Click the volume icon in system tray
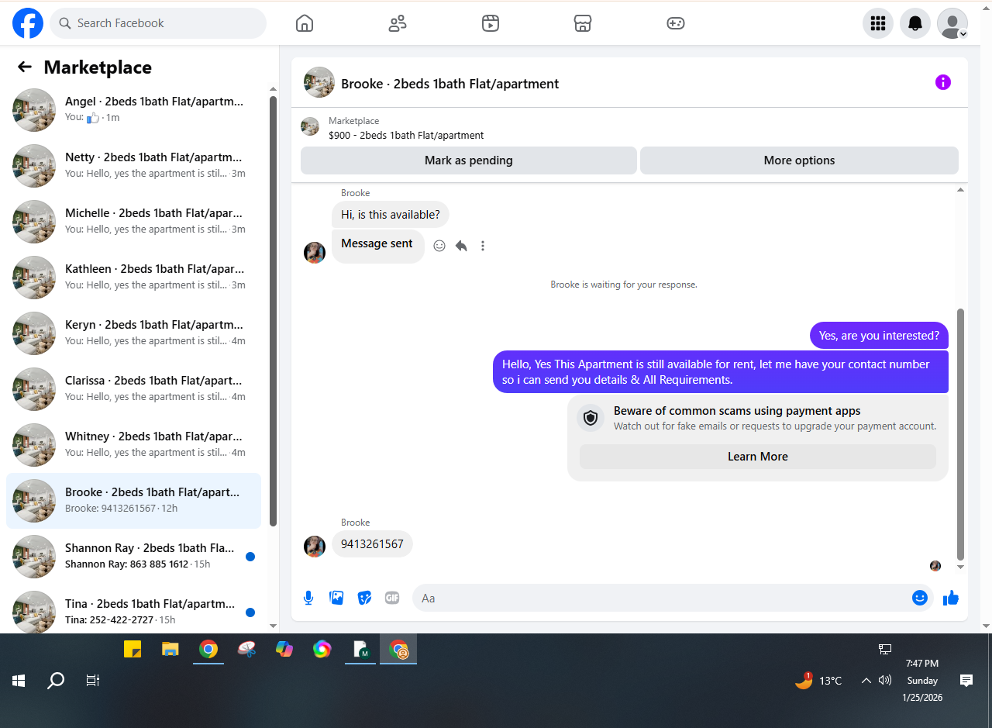Image resolution: width=992 pixels, height=728 pixels. pyautogui.click(x=885, y=681)
